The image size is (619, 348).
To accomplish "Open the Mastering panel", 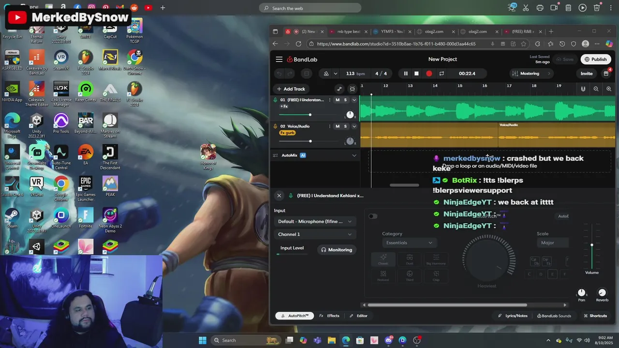I will coord(531,73).
